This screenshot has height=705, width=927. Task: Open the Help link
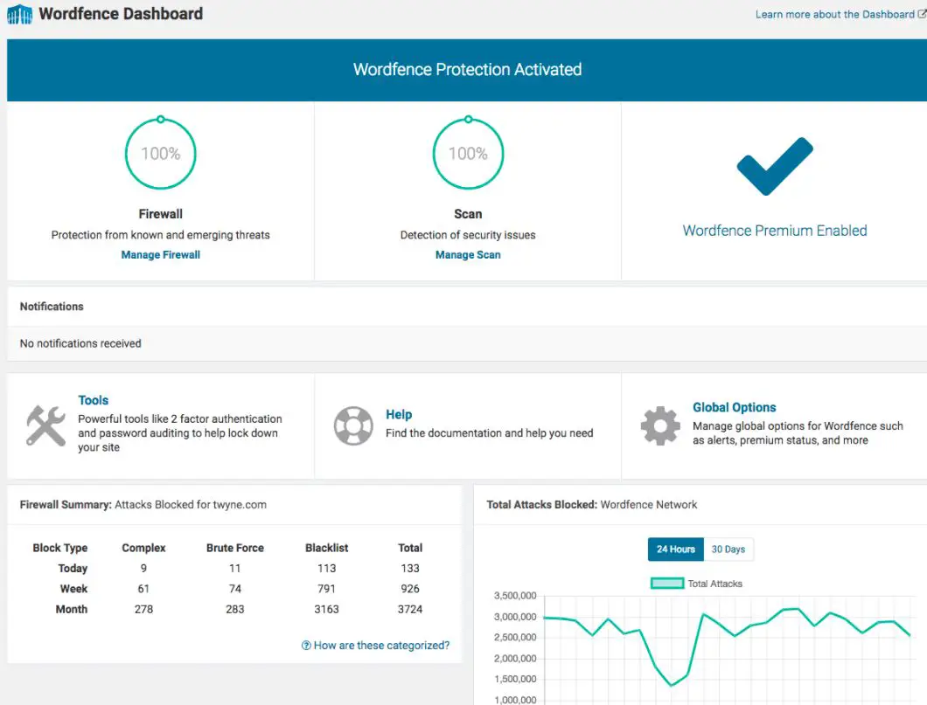399,414
